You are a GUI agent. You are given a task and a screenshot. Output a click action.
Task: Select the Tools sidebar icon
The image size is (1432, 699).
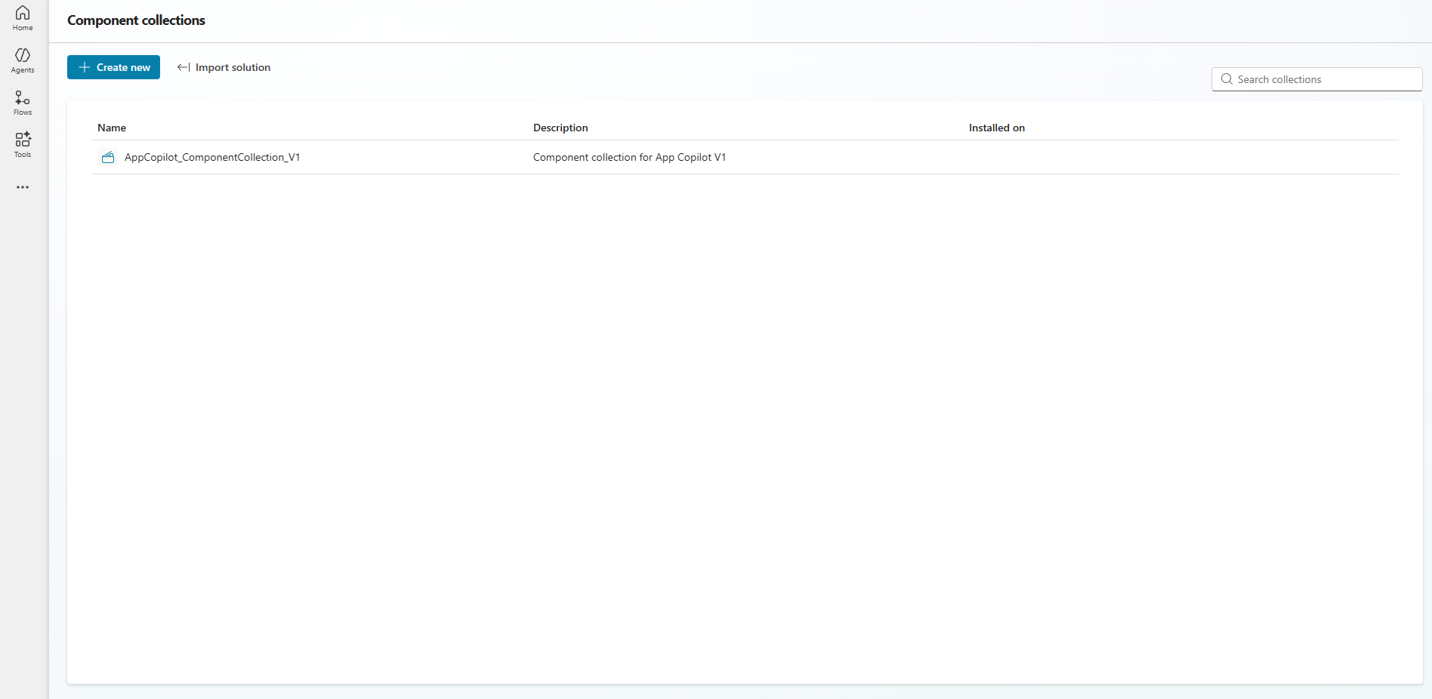[x=23, y=140]
